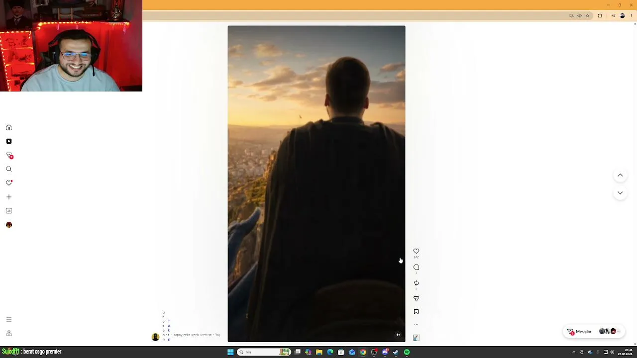
Task: Open Notifications heart in the sidebar
Action: 9,183
